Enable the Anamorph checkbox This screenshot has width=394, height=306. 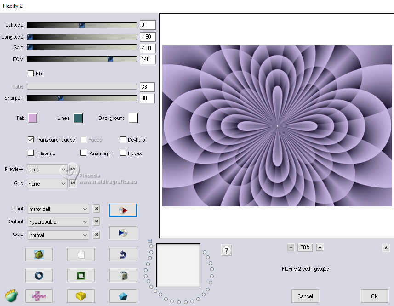click(x=83, y=153)
